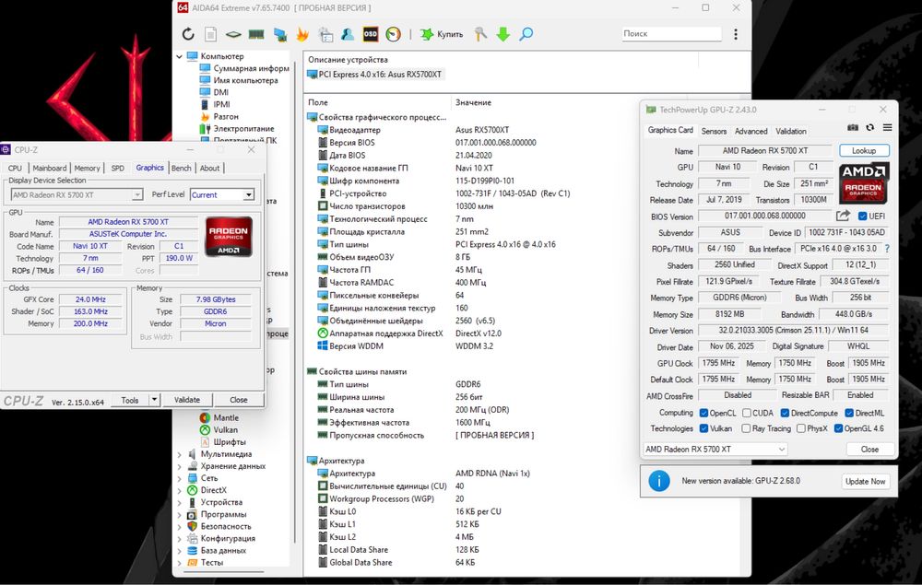The image size is (922, 585).
Task: Click the Поиск search field in AIDA64
Action: point(671,33)
